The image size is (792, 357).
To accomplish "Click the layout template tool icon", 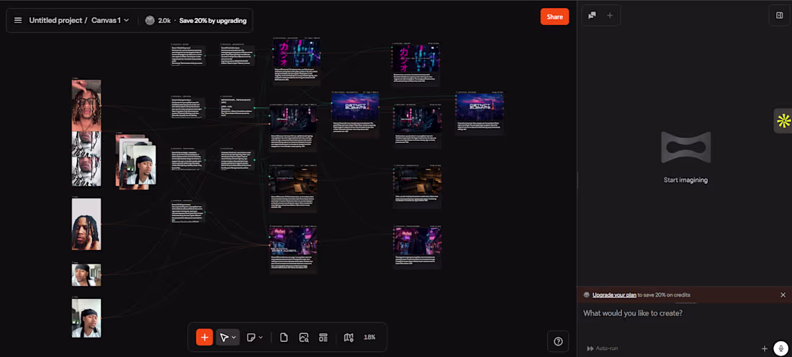I will [x=323, y=338].
